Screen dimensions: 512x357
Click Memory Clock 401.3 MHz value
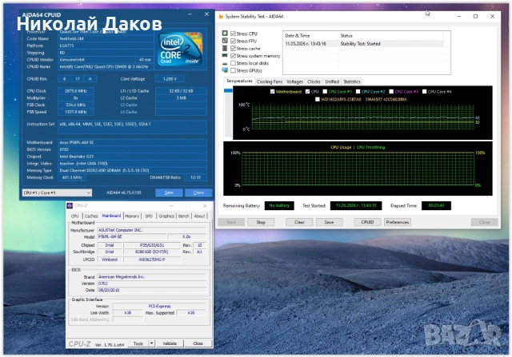(72, 177)
